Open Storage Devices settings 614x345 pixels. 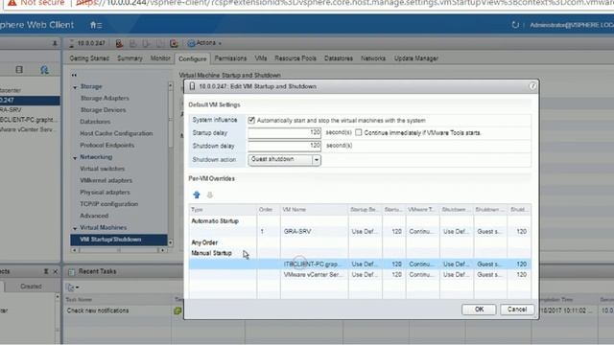tap(103, 110)
